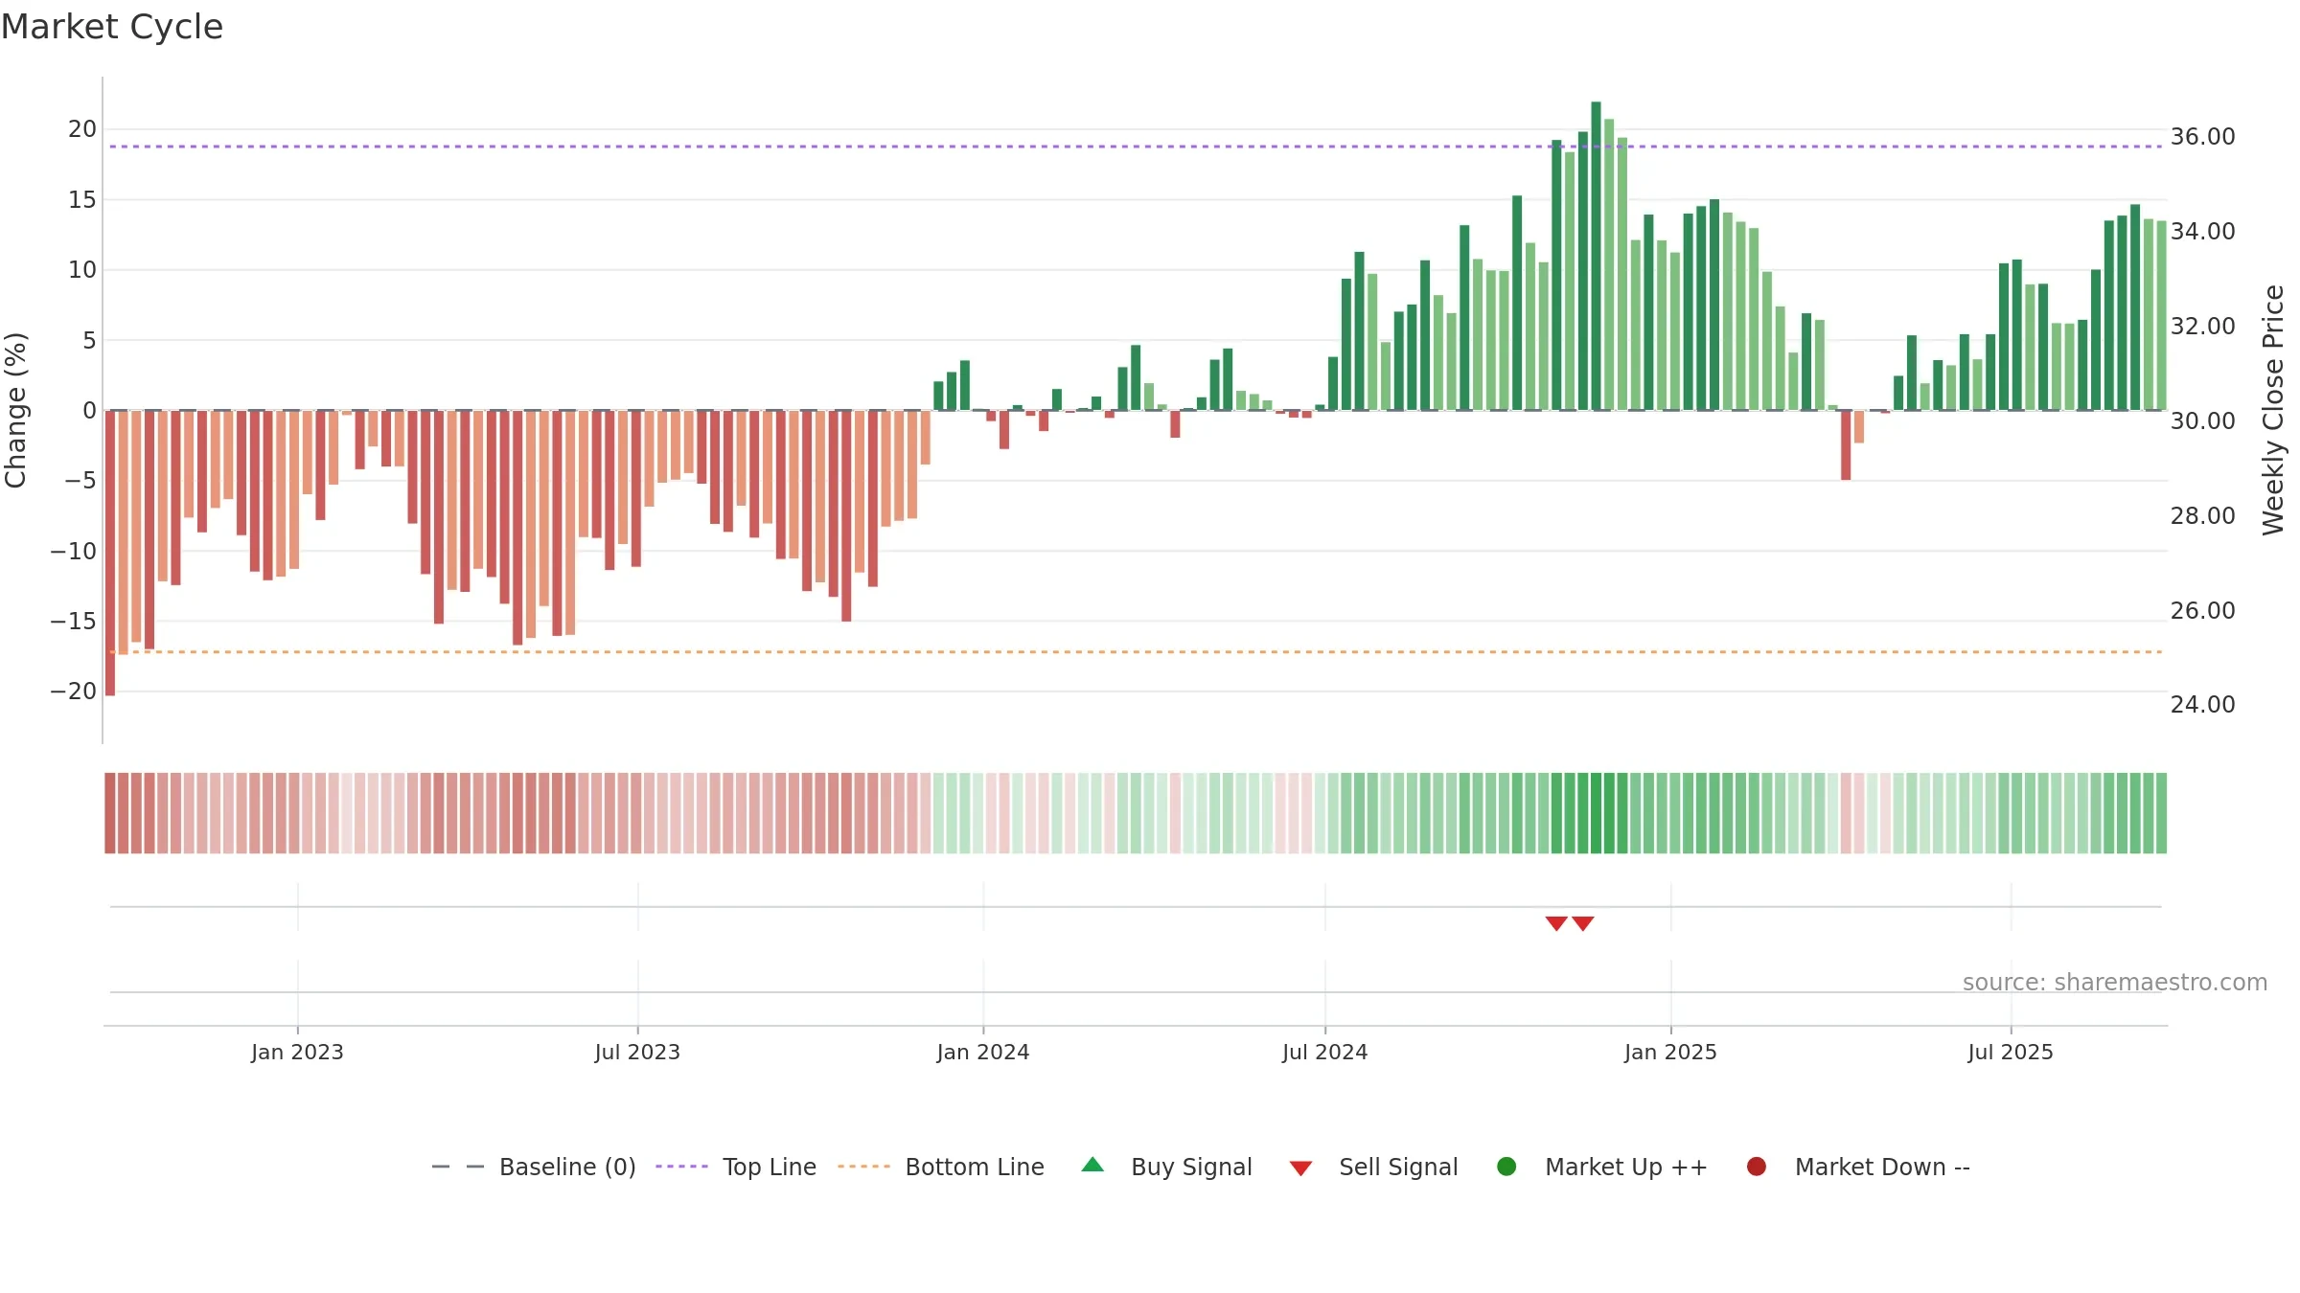
Task: Click the Market Up ++ legend label
Action: 1626,1167
